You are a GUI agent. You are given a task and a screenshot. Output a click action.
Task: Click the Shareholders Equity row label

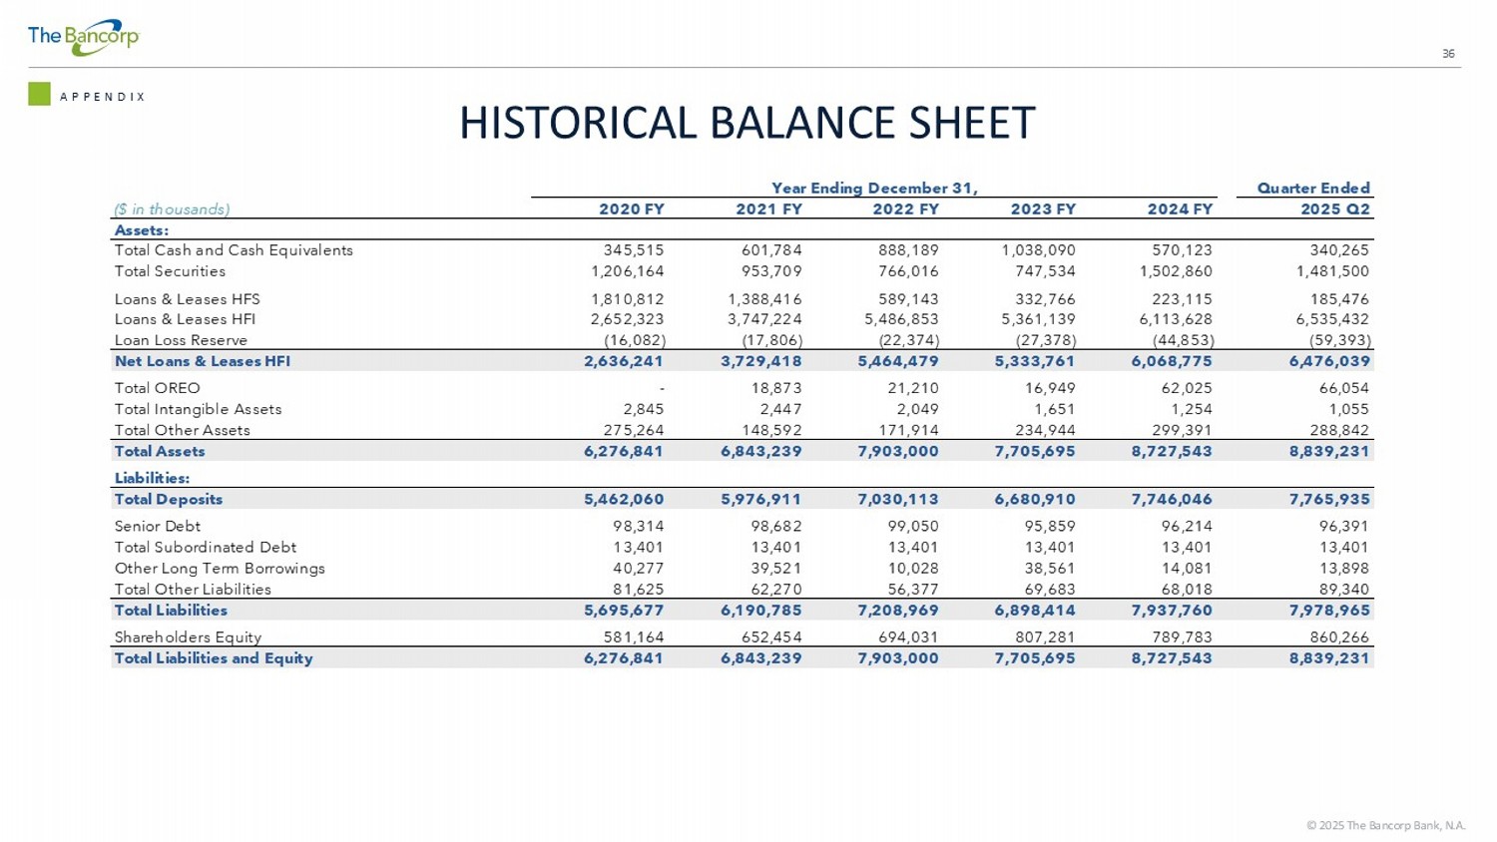(x=188, y=636)
